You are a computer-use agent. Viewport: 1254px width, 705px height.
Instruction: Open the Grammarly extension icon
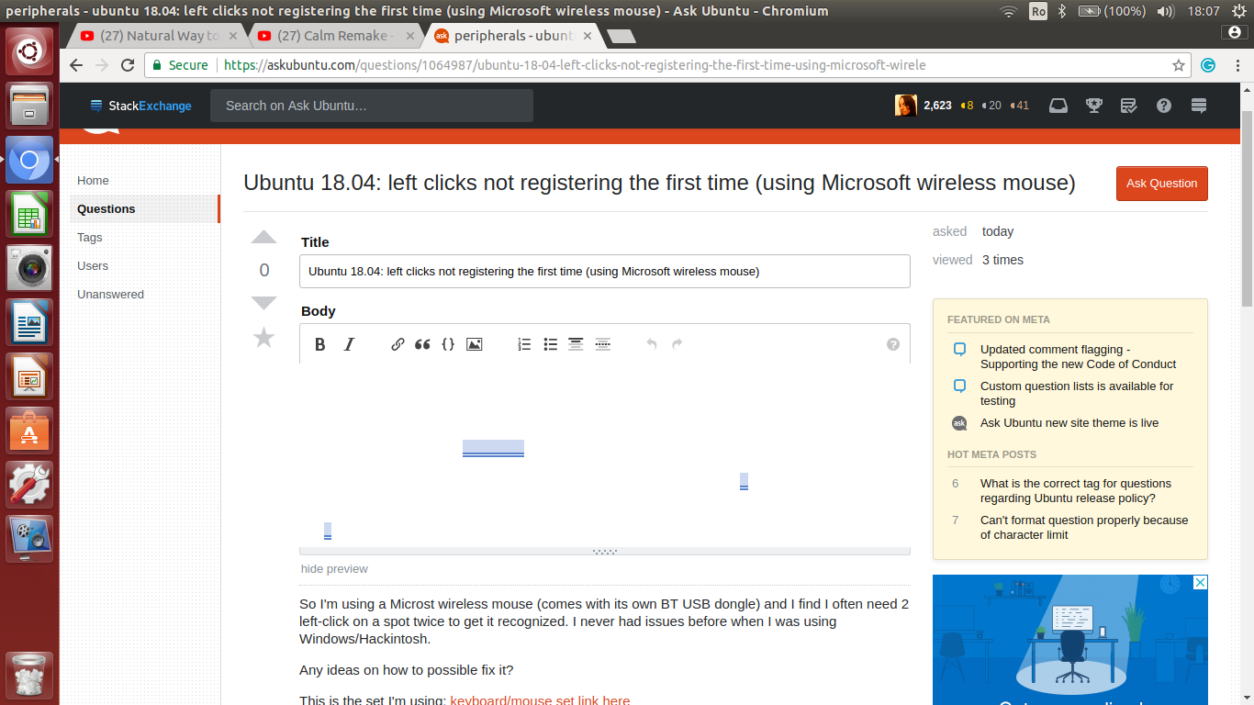click(x=1209, y=65)
